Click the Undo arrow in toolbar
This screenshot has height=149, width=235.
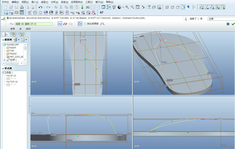point(41,7)
